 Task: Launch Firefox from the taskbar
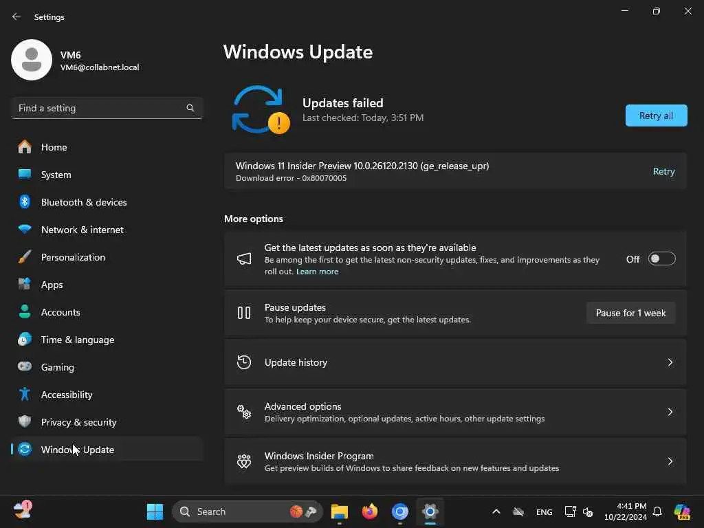369,511
